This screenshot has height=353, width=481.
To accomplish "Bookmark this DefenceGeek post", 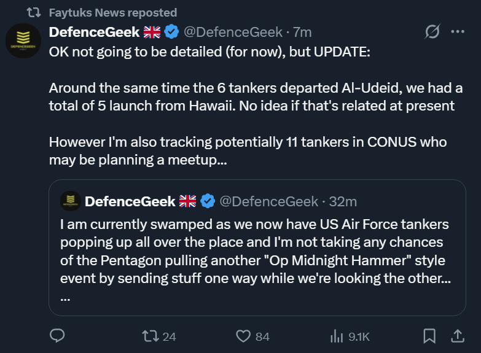I will point(429,336).
